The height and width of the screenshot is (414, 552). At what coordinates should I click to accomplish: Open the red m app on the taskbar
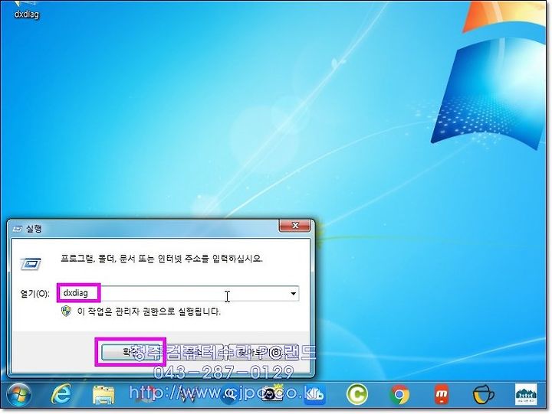point(441,394)
